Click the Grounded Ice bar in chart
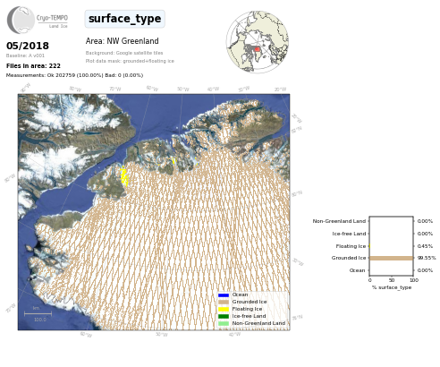The width and height of the screenshot is (440, 367). (391, 258)
